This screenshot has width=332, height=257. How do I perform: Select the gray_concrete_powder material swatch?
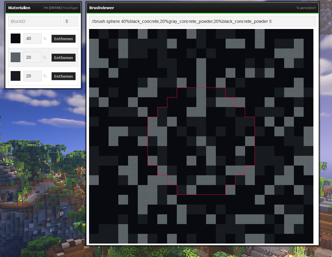(15, 57)
